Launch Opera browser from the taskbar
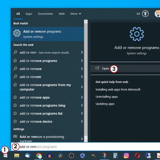The height and width of the screenshot is (160, 160). [137, 156]
